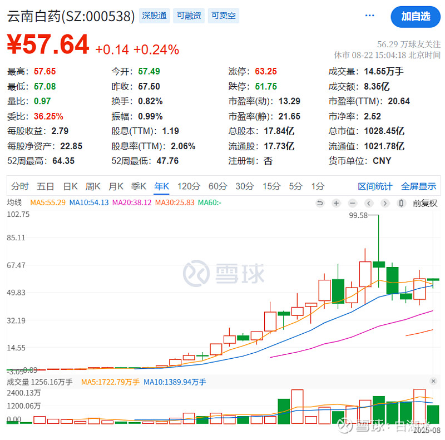
Task: Click the 可融资 tag
Action: point(189,16)
